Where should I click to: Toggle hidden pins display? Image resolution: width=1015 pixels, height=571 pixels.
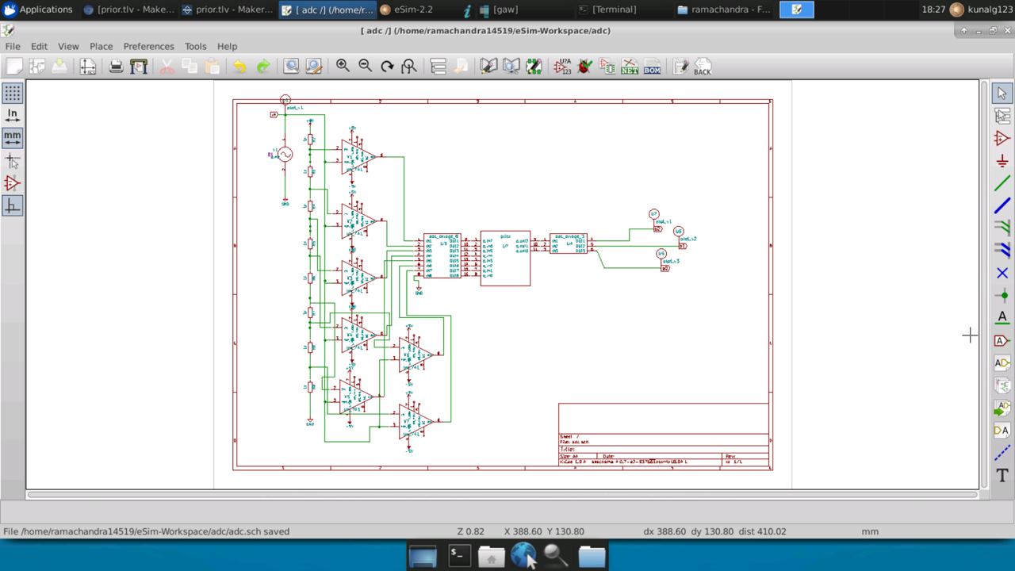pos(12,183)
